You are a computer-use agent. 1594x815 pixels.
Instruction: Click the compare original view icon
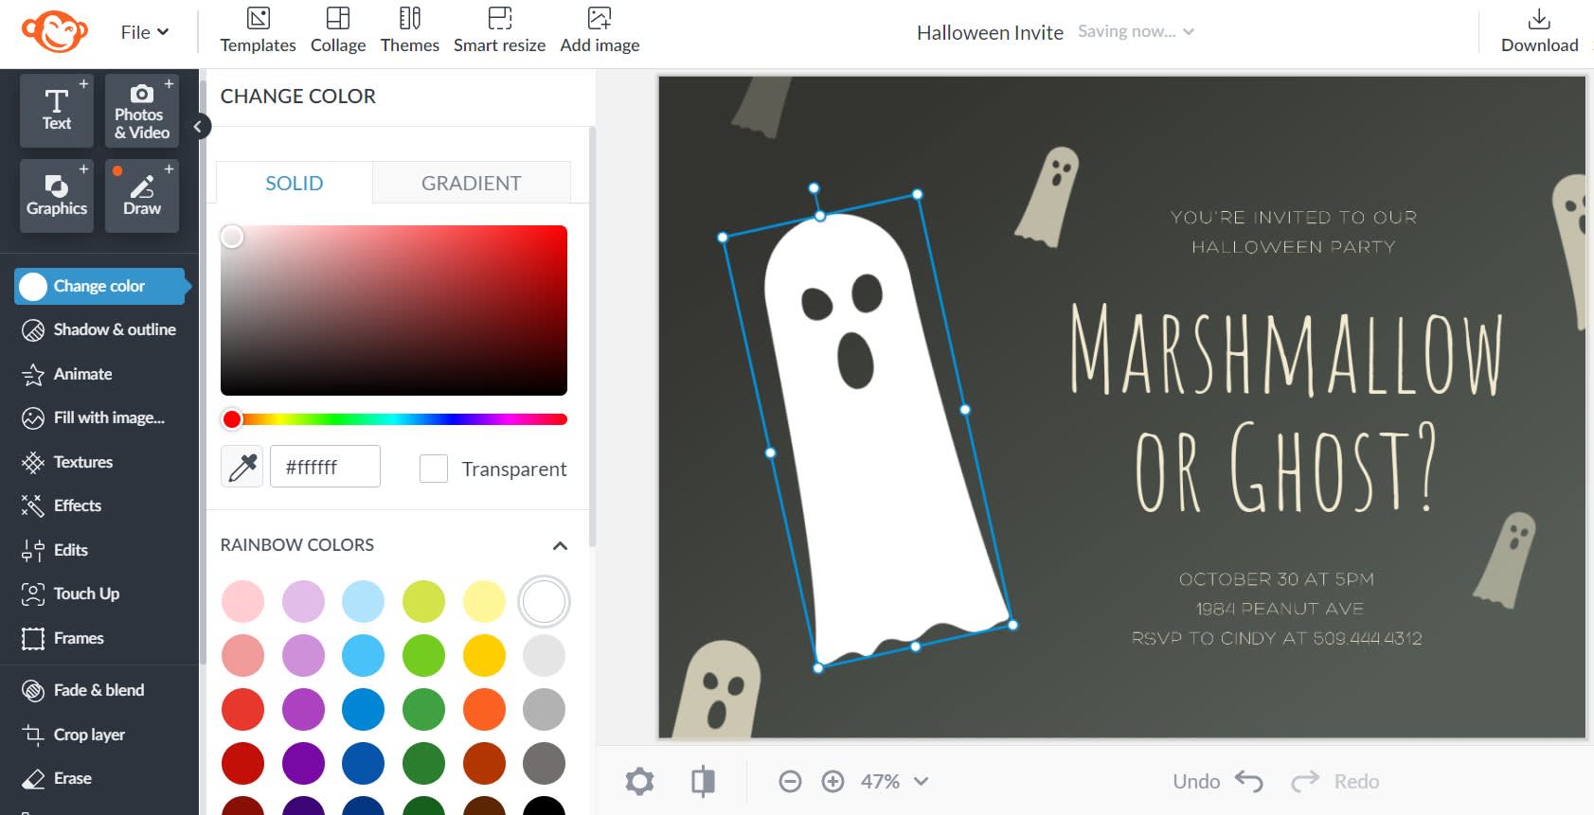coord(703,782)
